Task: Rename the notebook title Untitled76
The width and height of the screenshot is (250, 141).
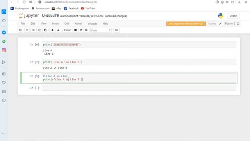Action: (x=50, y=16)
